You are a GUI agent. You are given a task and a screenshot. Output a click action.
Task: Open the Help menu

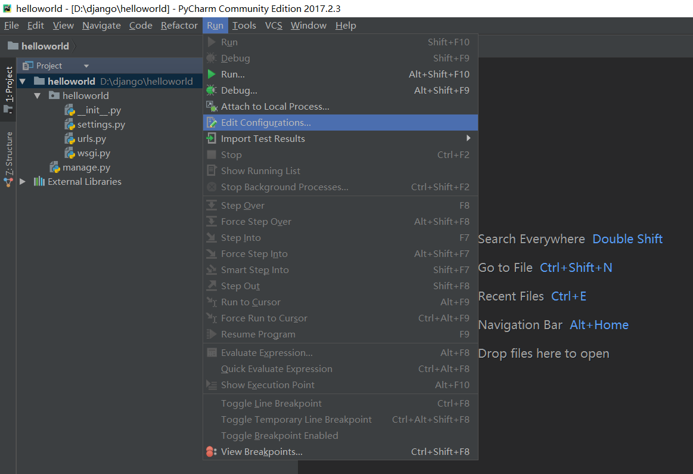pos(346,26)
